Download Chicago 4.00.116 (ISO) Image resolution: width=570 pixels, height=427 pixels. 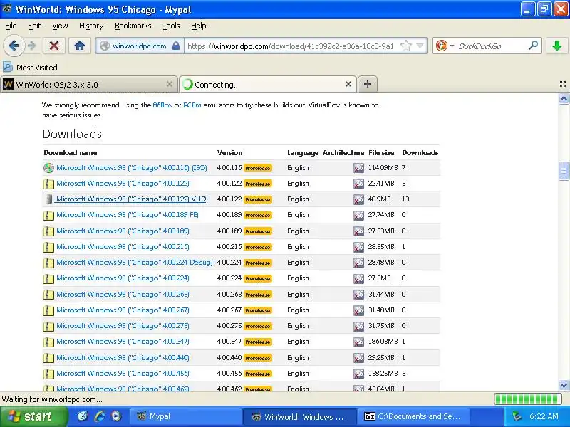[x=132, y=168]
